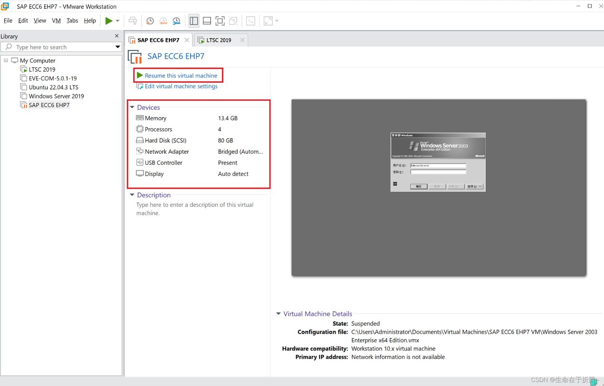This screenshot has height=386, width=604.
Task: Toggle the library sidebar view icon
Action: tap(194, 21)
